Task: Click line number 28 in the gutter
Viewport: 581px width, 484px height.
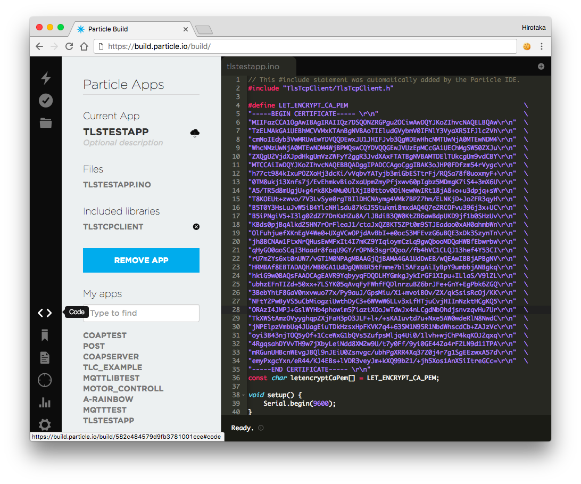Action: coord(236,310)
